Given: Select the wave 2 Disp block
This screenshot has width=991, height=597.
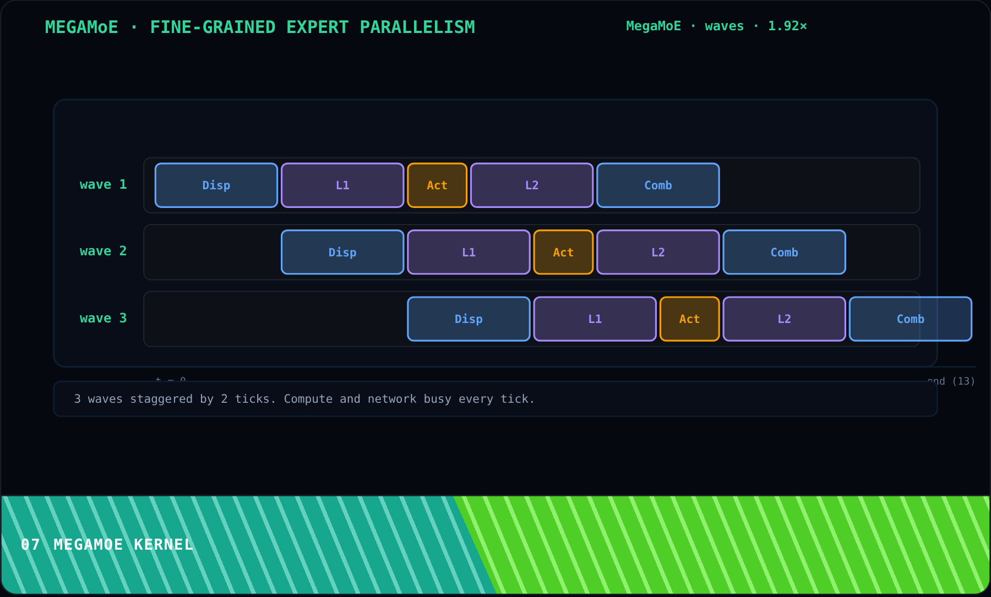Looking at the screenshot, I should (342, 252).
